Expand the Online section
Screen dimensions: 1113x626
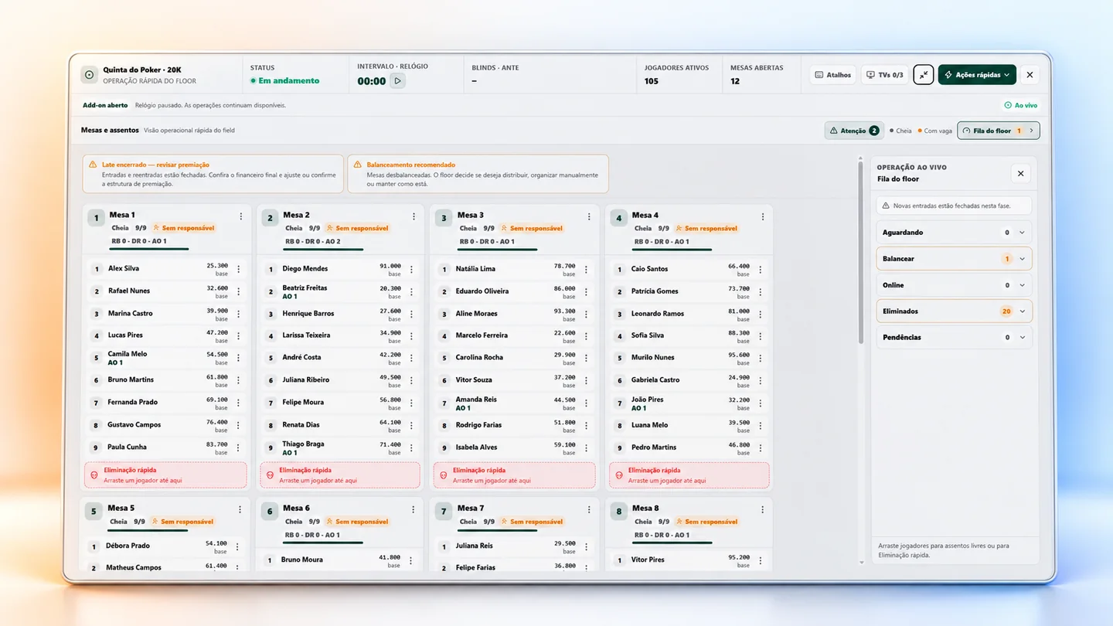click(955, 285)
